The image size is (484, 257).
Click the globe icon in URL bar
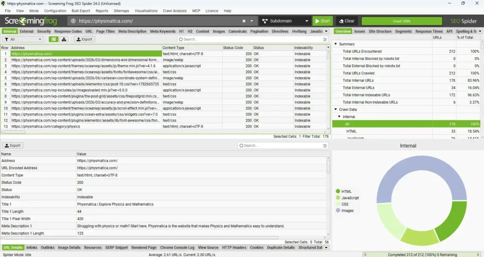pos(73,21)
